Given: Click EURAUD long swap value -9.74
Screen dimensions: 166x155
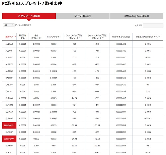Looking at the screenshot, I should coord(74,105).
